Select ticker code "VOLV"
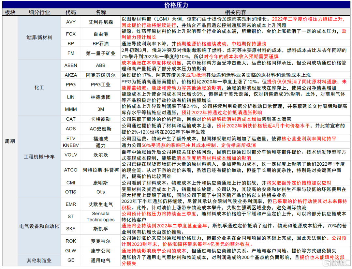This screenshot has height=269, width=352. pos(71,155)
